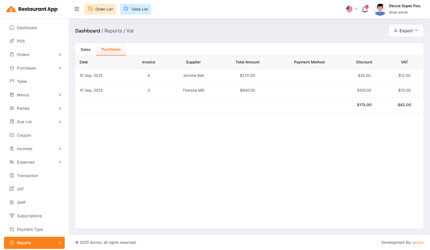Click the Dashboard home icon in sidebar
The height and width of the screenshot is (250, 430).
(12, 28)
